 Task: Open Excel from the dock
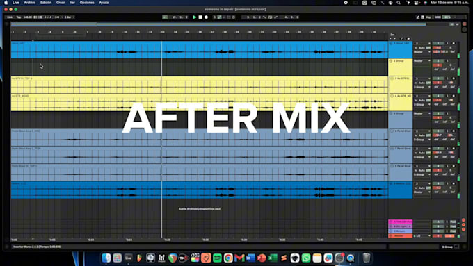click(x=273, y=258)
